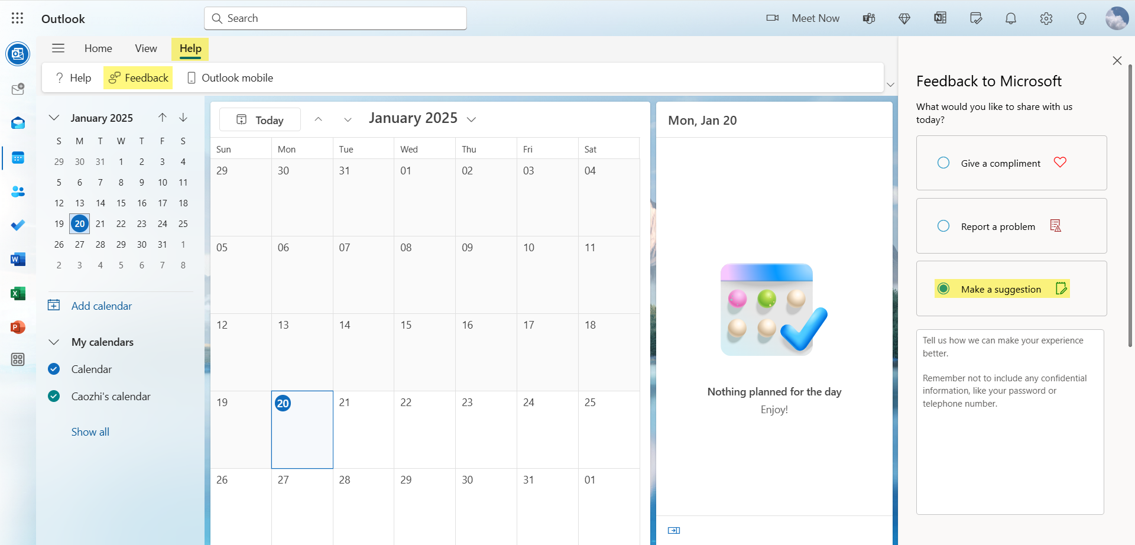Go to previous month with up chevron
The image size is (1135, 545).
318,119
